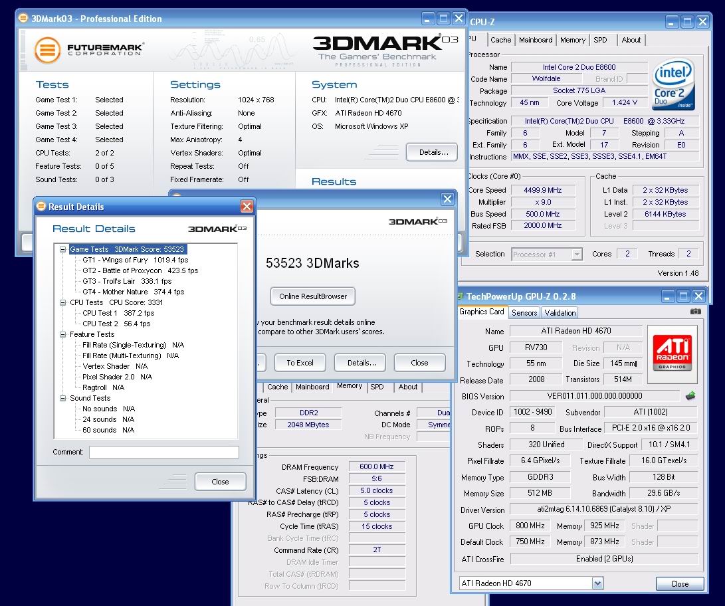Click the Online ResultBrowser button
Image resolution: width=725 pixels, height=606 pixels.
[x=313, y=297]
